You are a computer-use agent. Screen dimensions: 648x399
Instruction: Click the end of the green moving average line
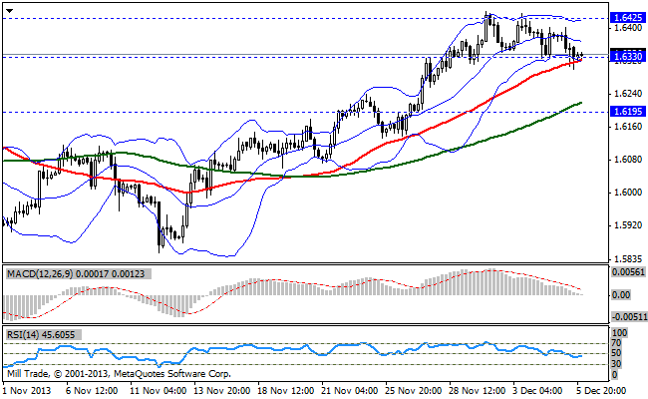tap(581, 103)
